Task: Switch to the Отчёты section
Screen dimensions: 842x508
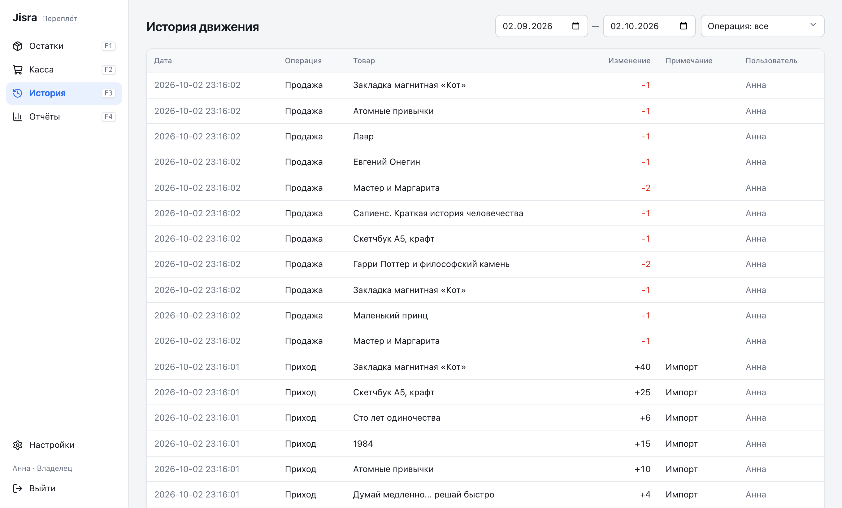Action: coord(64,116)
